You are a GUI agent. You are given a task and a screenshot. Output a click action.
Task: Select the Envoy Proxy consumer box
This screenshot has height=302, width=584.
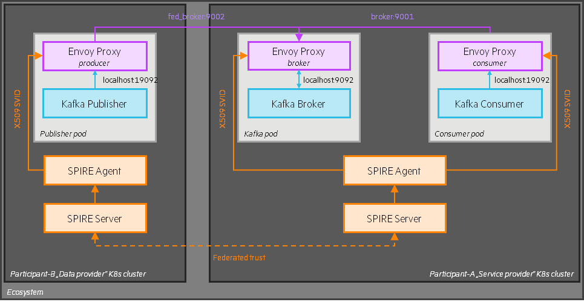point(490,56)
